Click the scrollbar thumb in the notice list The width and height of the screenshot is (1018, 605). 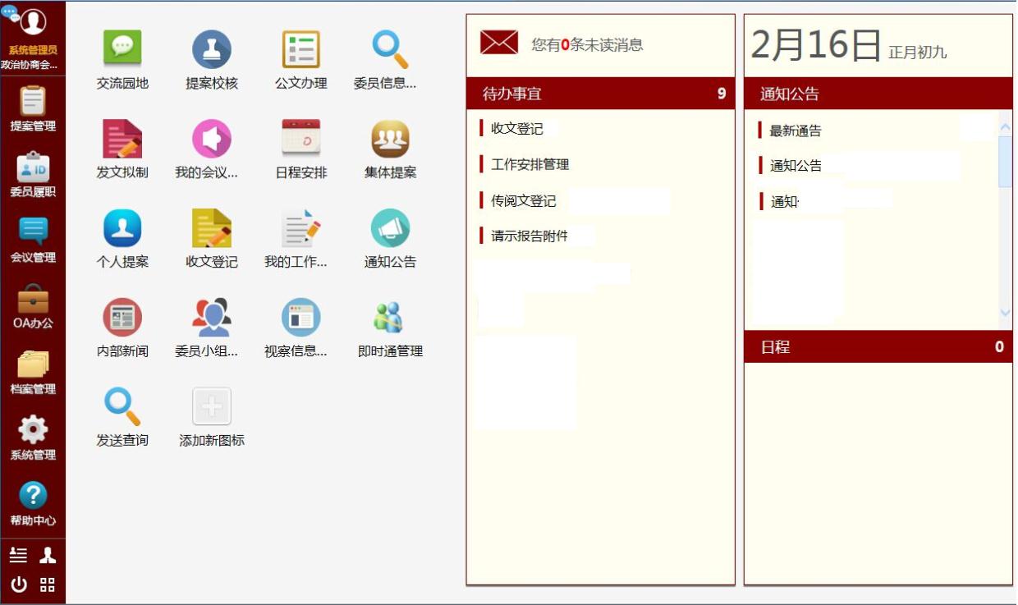click(x=1005, y=162)
